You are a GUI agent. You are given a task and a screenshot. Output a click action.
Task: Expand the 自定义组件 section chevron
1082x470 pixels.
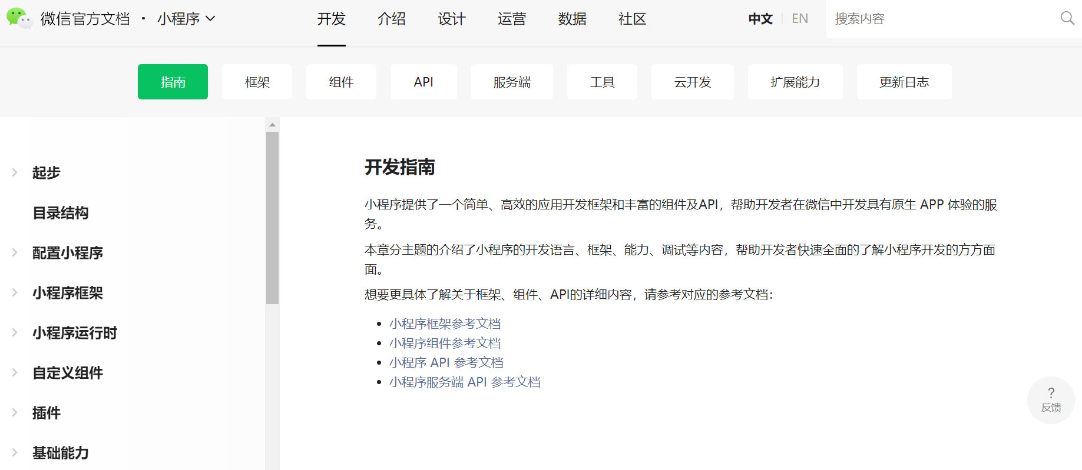15,372
